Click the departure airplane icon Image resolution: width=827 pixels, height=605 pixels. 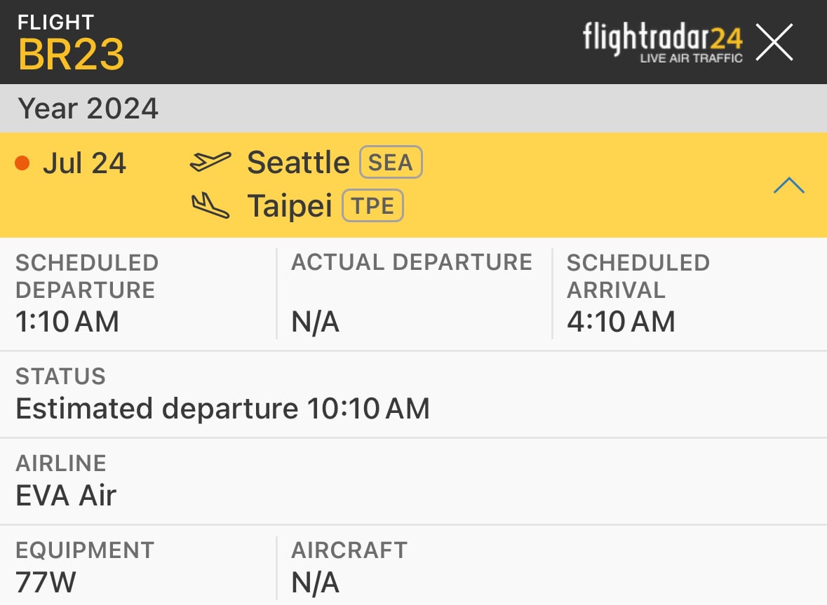pyautogui.click(x=210, y=161)
